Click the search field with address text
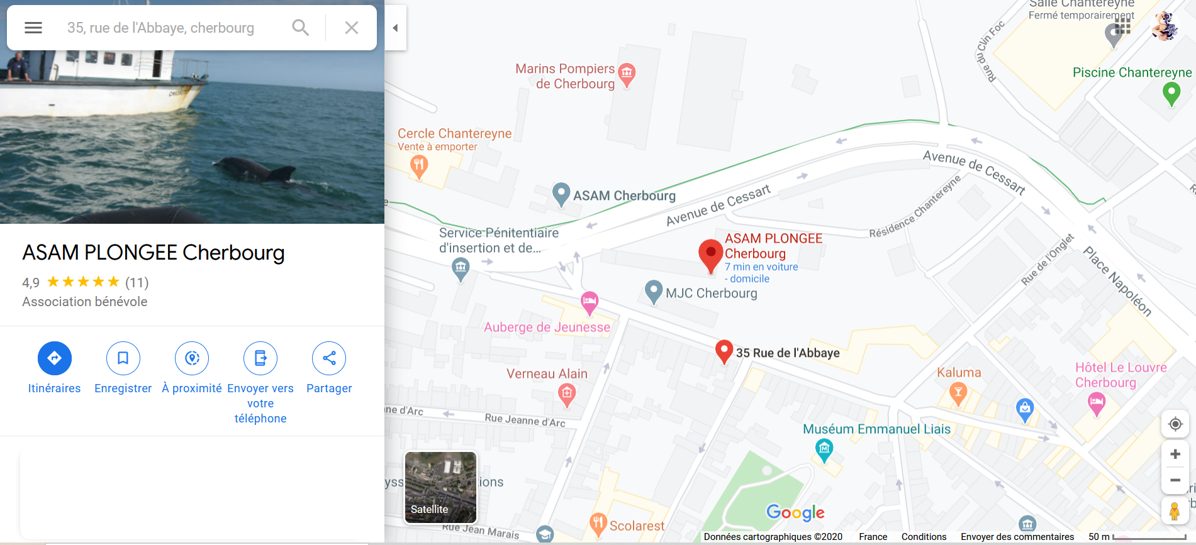The height and width of the screenshot is (545, 1196). coord(161,28)
